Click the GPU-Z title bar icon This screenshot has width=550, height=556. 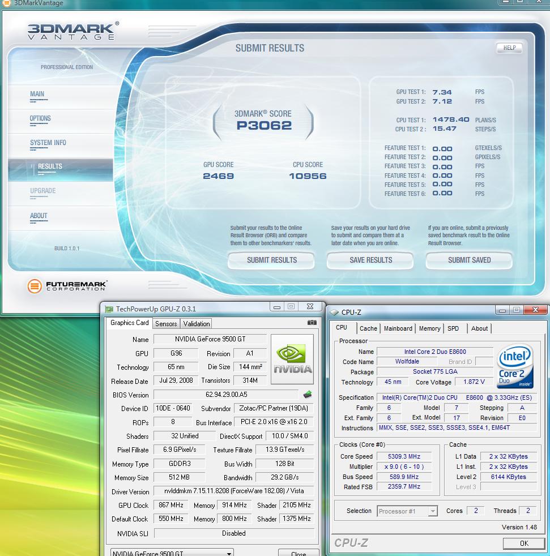pos(109,309)
